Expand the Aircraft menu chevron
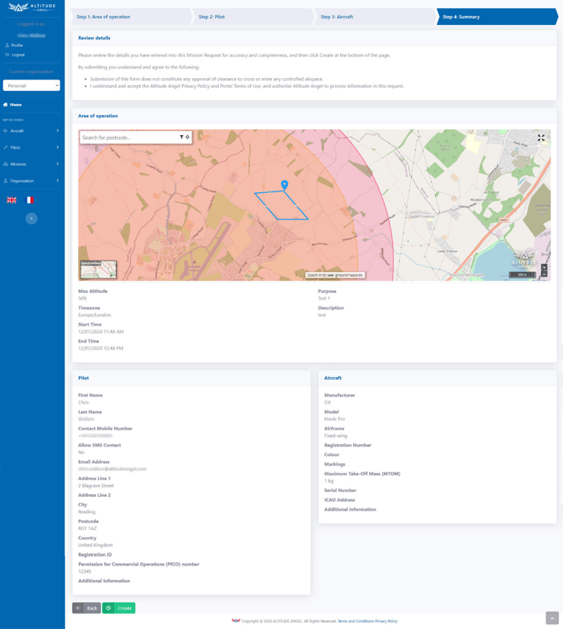This screenshot has height=629, width=563. point(58,131)
